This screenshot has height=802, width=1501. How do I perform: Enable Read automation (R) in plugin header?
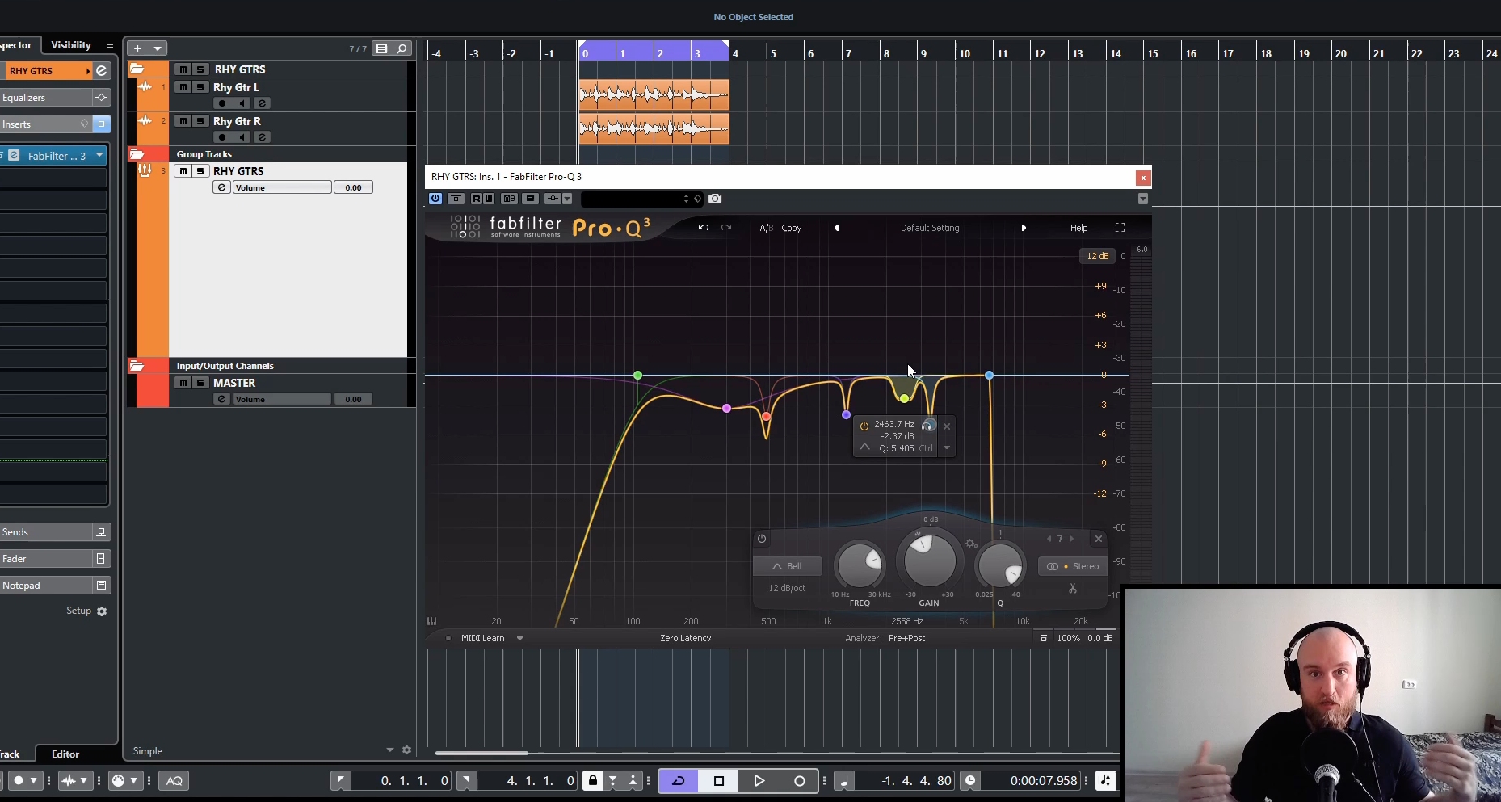point(477,198)
